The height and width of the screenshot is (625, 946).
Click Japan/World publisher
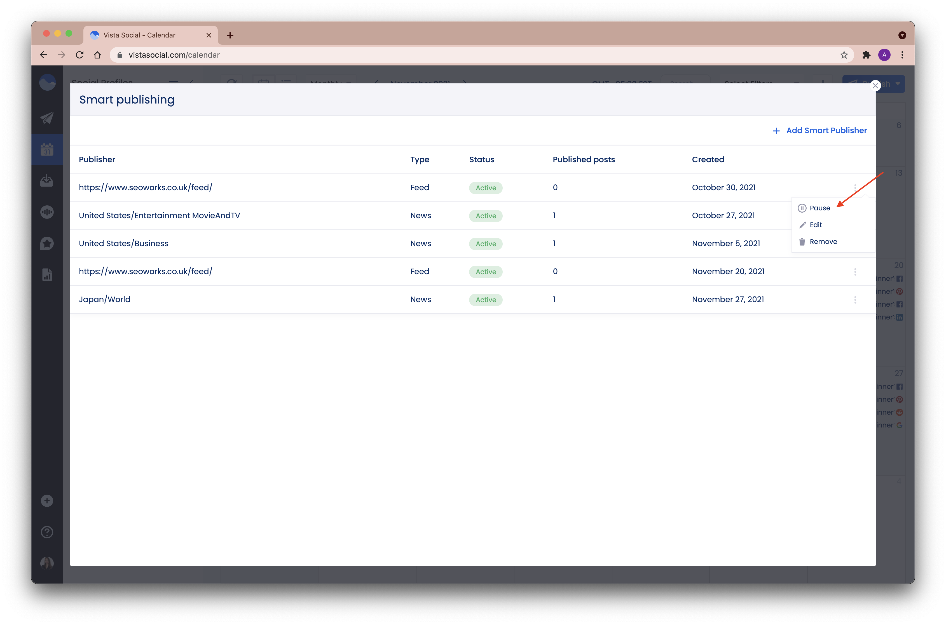click(x=104, y=299)
